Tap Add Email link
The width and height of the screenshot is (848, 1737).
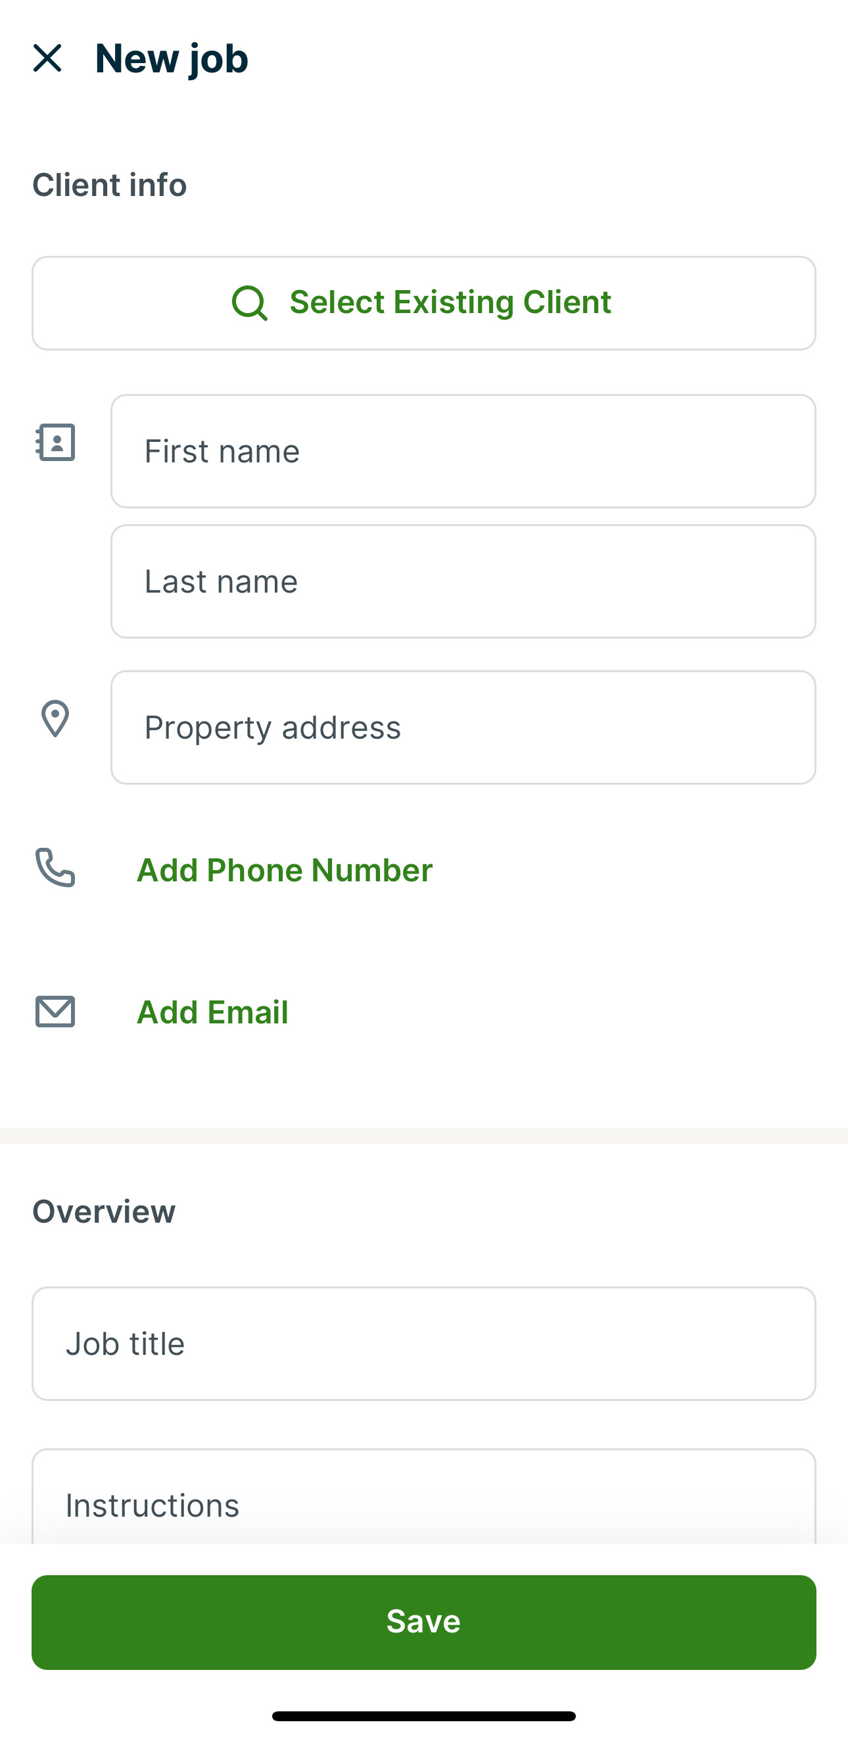(x=212, y=1012)
